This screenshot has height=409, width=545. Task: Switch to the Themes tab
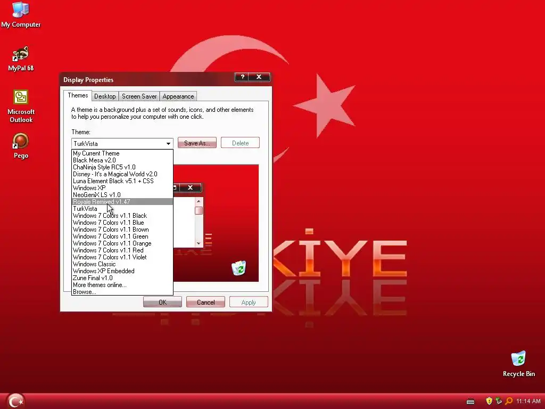(x=78, y=96)
